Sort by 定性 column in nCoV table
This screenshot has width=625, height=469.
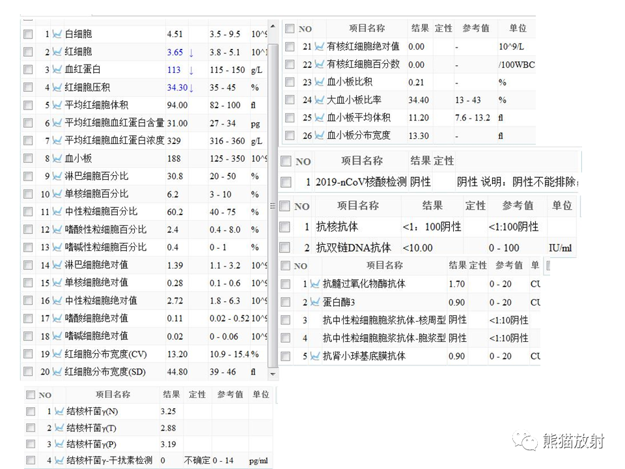tap(443, 161)
